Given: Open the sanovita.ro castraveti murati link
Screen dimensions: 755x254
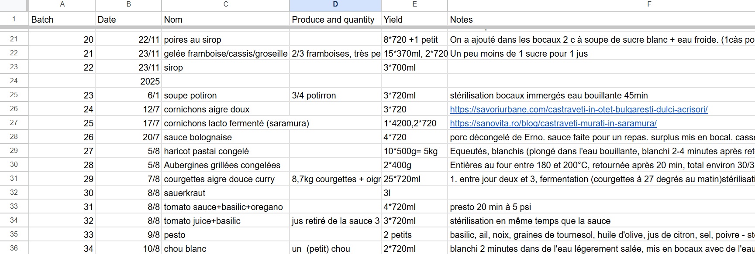Looking at the screenshot, I should pyautogui.click(x=553, y=123).
